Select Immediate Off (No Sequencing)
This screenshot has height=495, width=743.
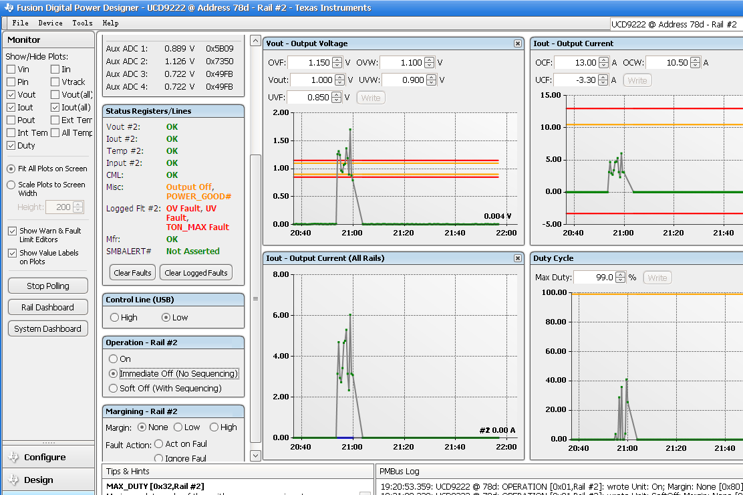113,373
